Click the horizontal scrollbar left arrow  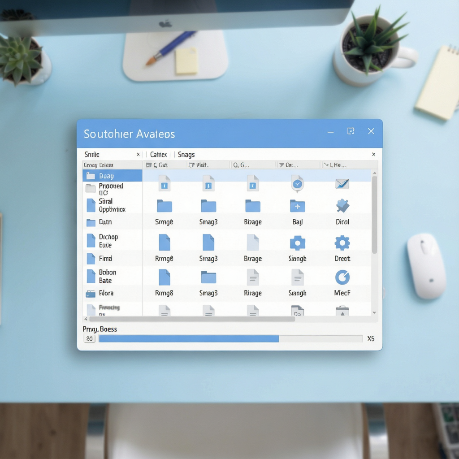86,319
